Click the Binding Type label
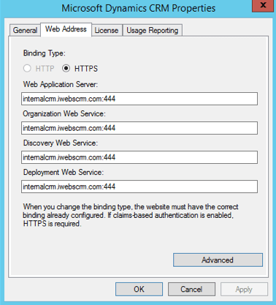This screenshot has height=305, width=276. tap(45, 53)
